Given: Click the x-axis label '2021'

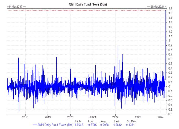Looking at the screenshot, I should (93, 117).
